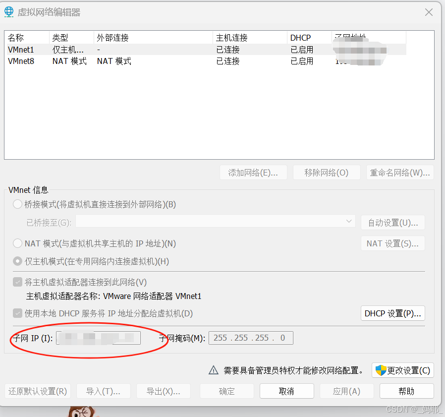445x417 pixels.
Task: Click the 外部连接 column header
Action: 153,38
